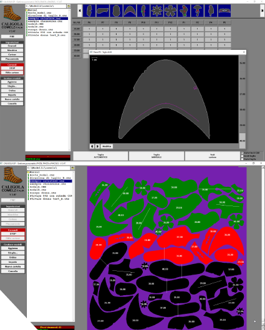This screenshot has height=330, width=265.
Task: Select the kidney-shaped P6 piece thumbnail
Action: [89, 11]
